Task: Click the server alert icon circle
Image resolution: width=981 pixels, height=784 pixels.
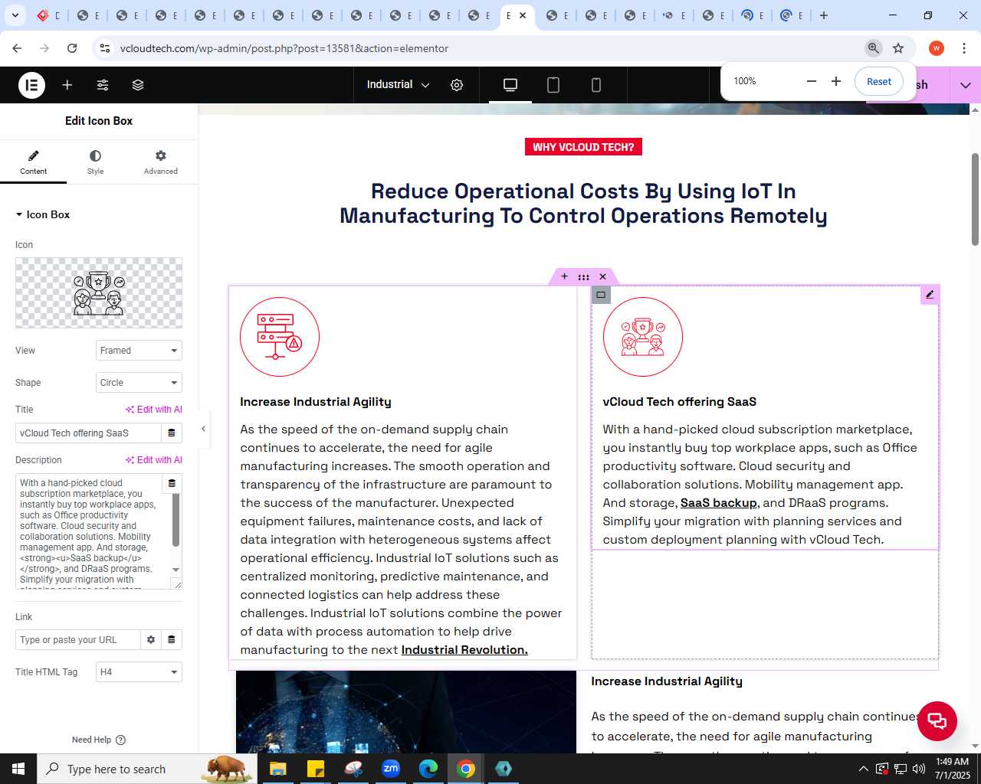Action: [x=280, y=337]
